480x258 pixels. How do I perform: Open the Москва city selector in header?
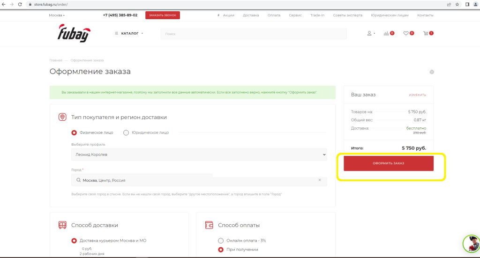[x=57, y=15]
